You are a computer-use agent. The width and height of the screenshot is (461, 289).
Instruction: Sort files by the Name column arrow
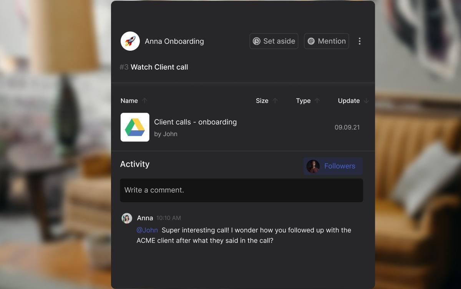tap(144, 101)
